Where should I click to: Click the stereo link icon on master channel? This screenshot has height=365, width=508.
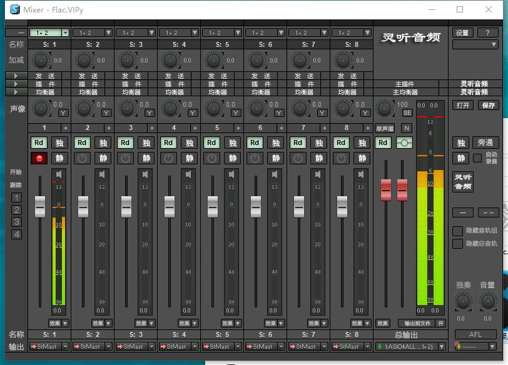[x=404, y=142]
